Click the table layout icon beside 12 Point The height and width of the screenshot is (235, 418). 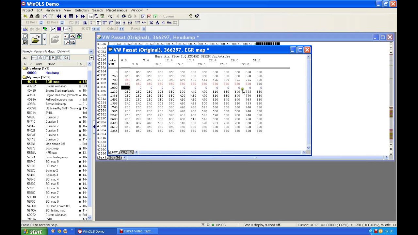point(85,23)
